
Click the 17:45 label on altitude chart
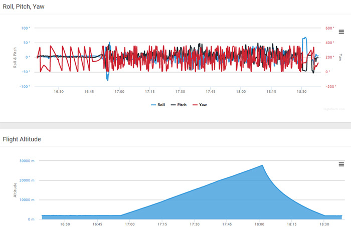point(227,224)
